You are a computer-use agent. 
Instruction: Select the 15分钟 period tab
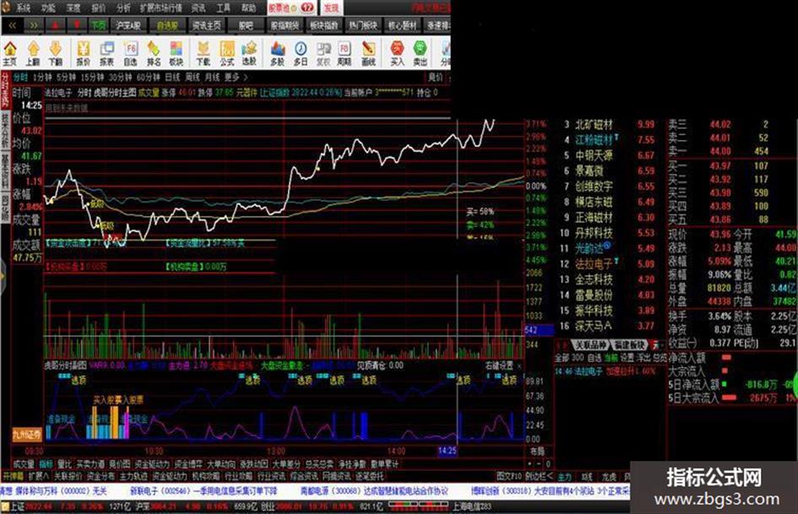point(92,78)
